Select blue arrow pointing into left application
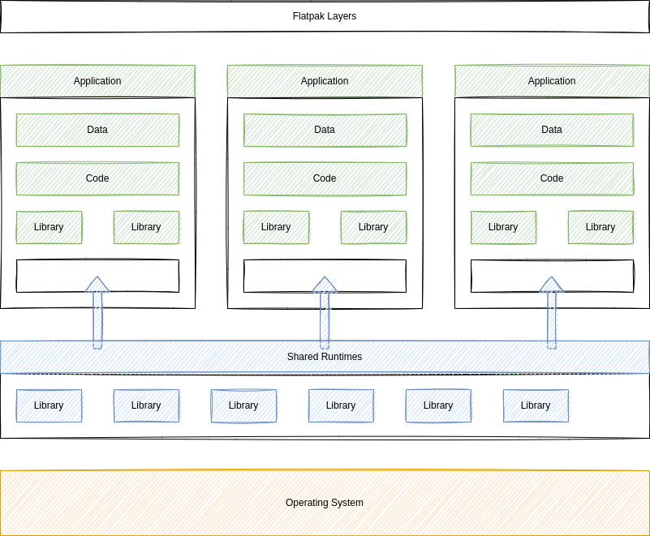Viewport: 650px width, 536px height. (x=97, y=313)
